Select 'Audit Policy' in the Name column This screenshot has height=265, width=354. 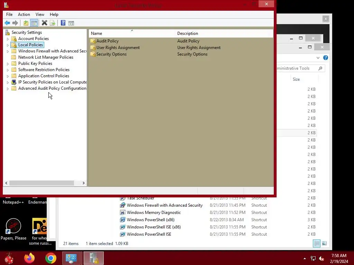[108, 41]
